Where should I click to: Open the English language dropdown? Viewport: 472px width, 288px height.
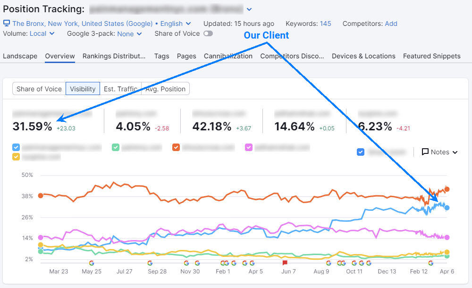172,24
